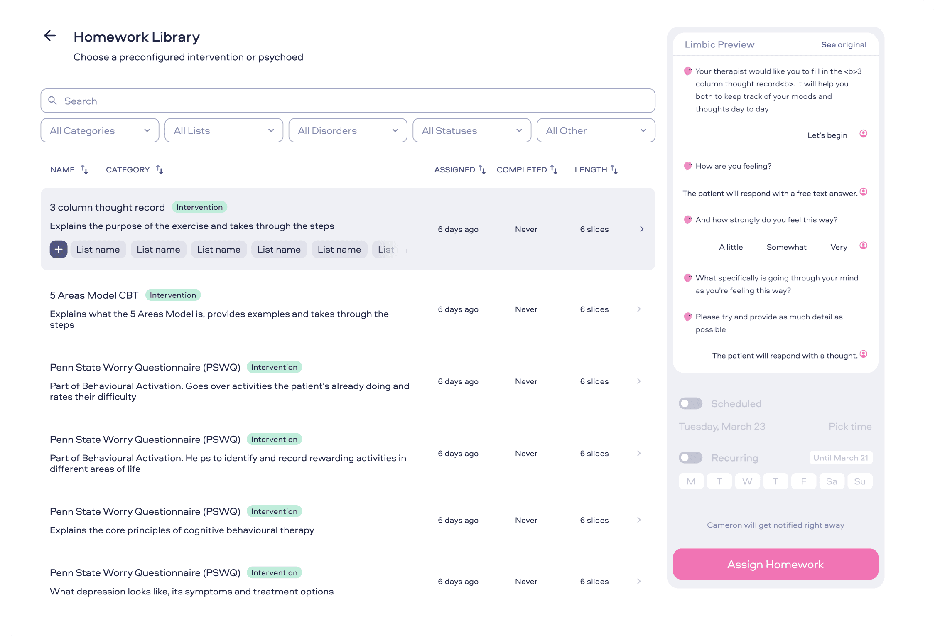Viewport: 935px width, 636px height.
Task: Click the Until March 21 date field
Action: pos(840,458)
